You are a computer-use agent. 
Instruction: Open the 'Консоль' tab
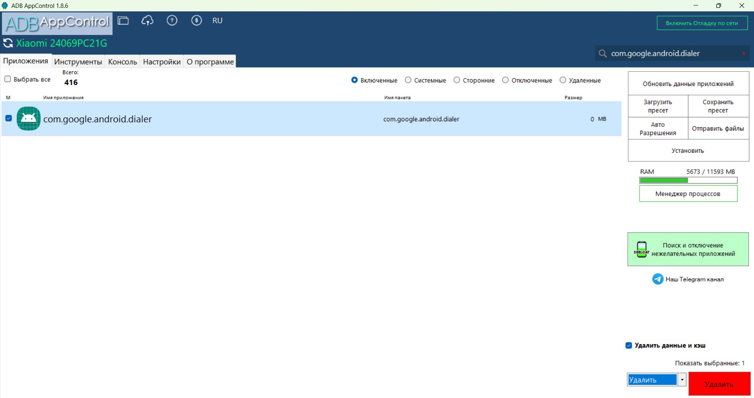click(122, 62)
